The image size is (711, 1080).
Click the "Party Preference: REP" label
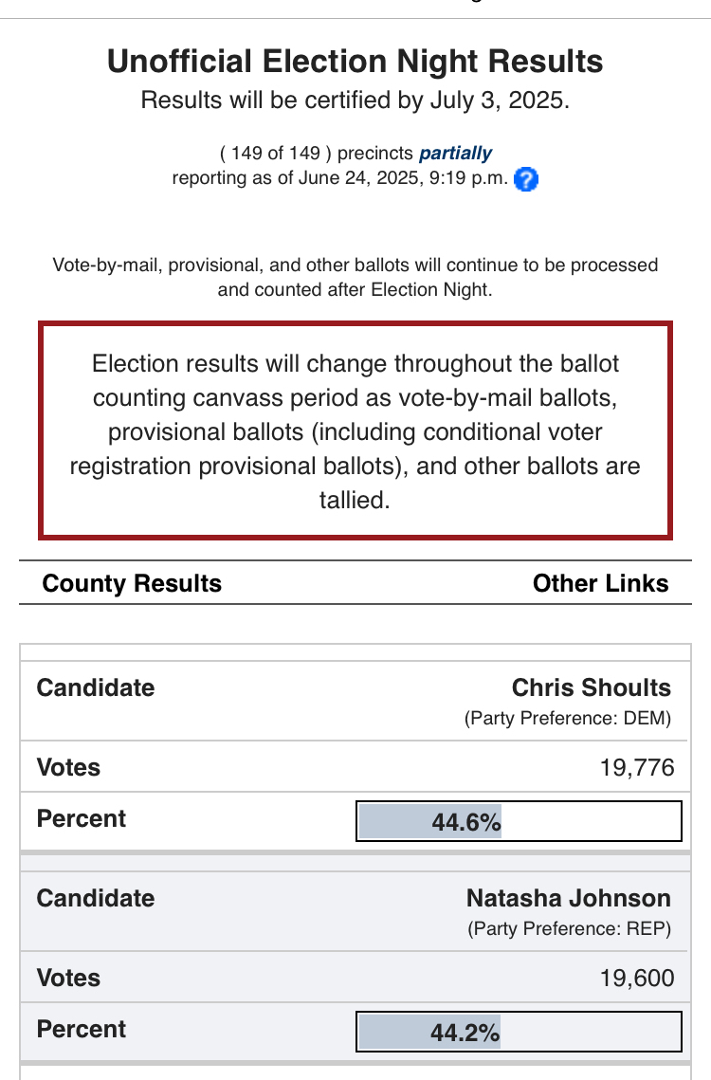pyautogui.click(x=569, y=929)
